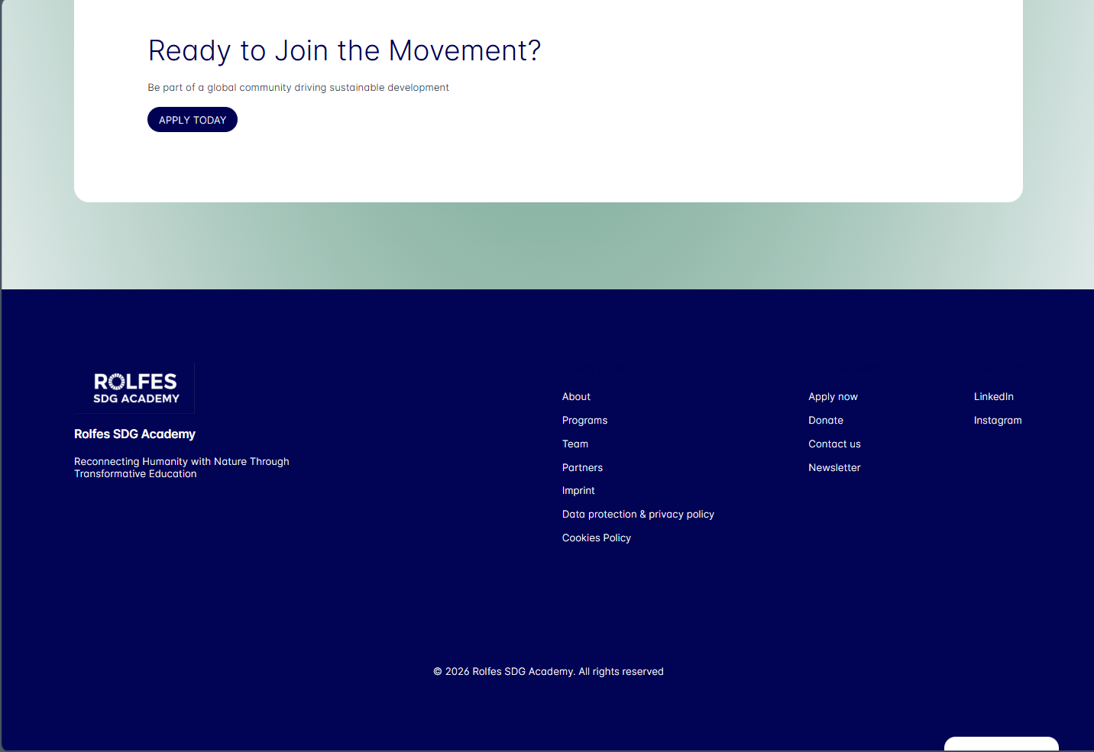Image resolution: width=1094 pixels, height=752 pixels.
Task: Open the Imprint link
Action: 578,491
